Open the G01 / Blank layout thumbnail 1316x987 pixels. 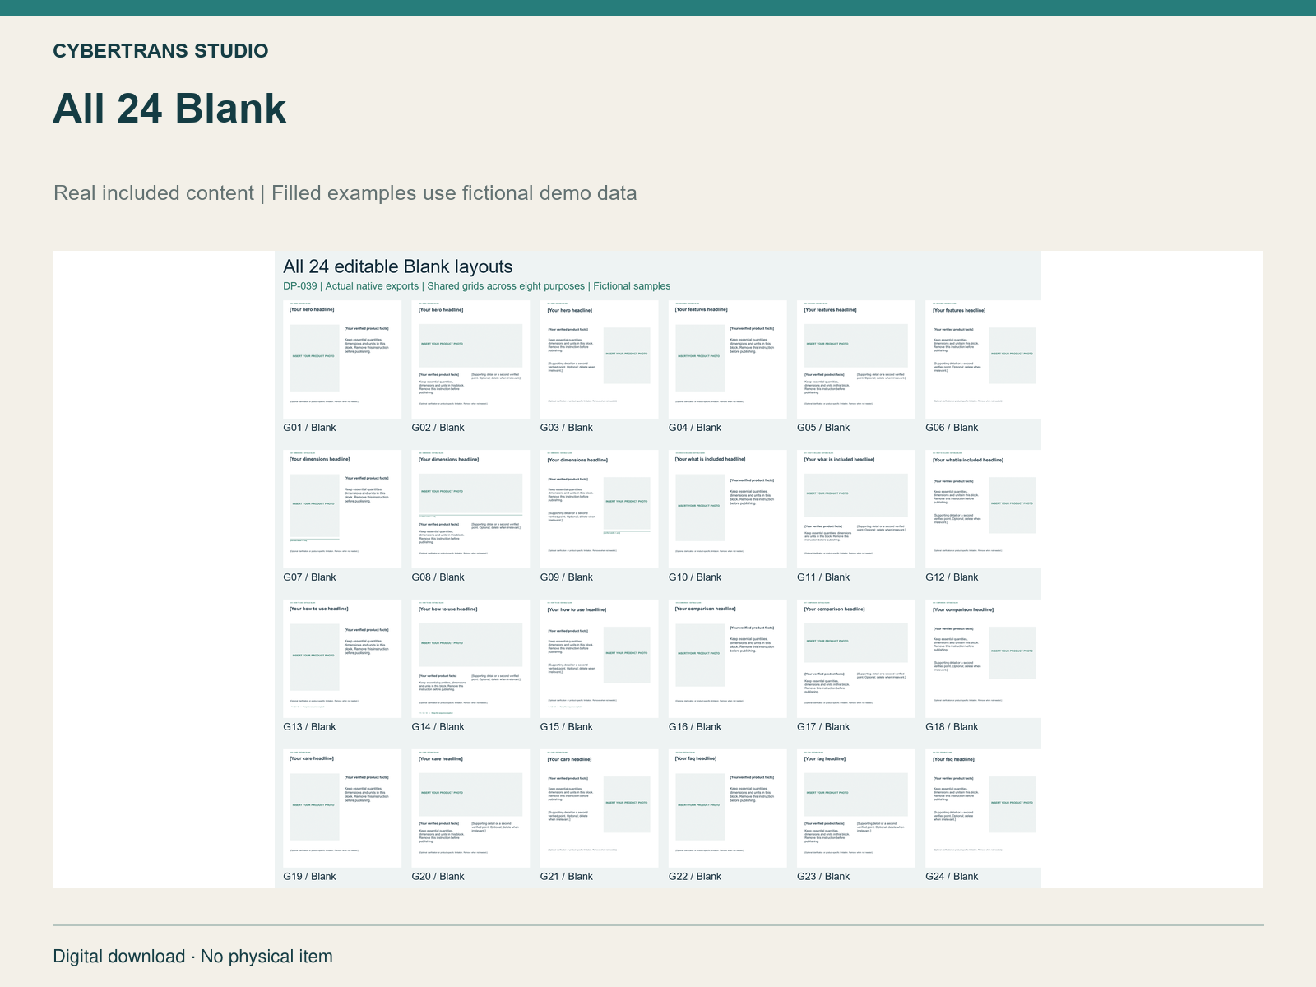(342, 359)
